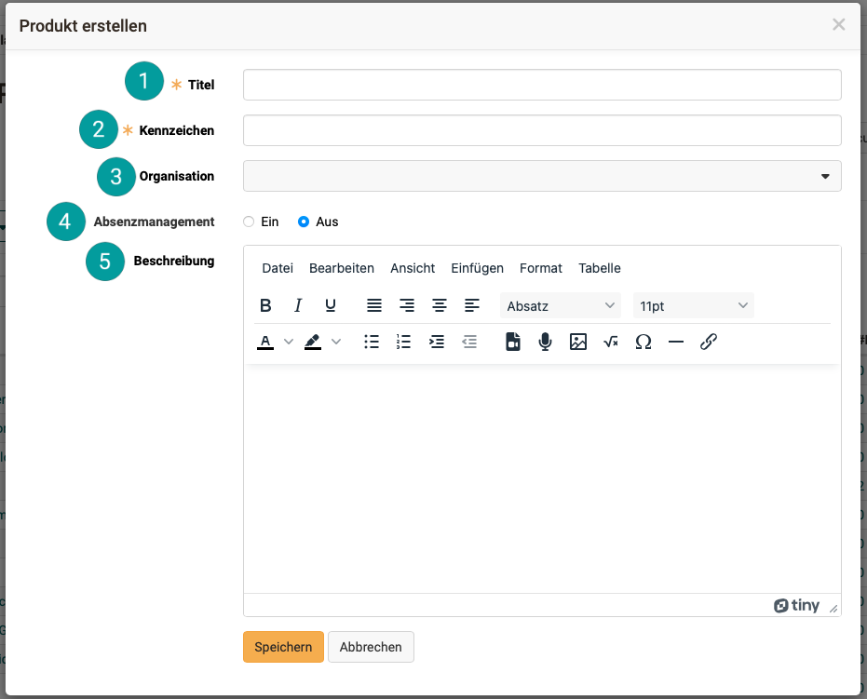The width and height of the screenshot is (867, 699).
Task: Open the 'Tabelle' menu in the editor
Action: [599, 268]
